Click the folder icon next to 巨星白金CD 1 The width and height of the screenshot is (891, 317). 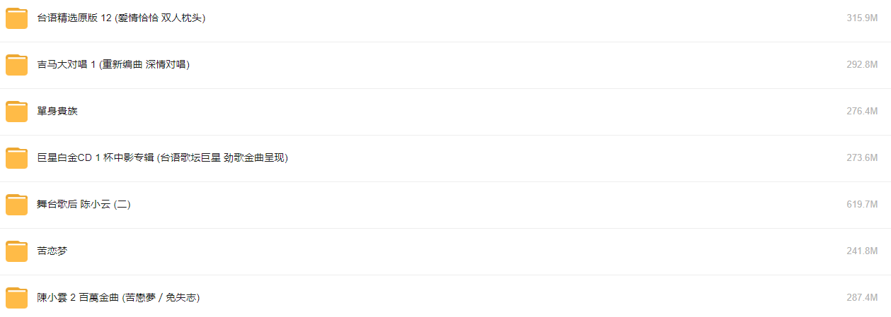16,158
